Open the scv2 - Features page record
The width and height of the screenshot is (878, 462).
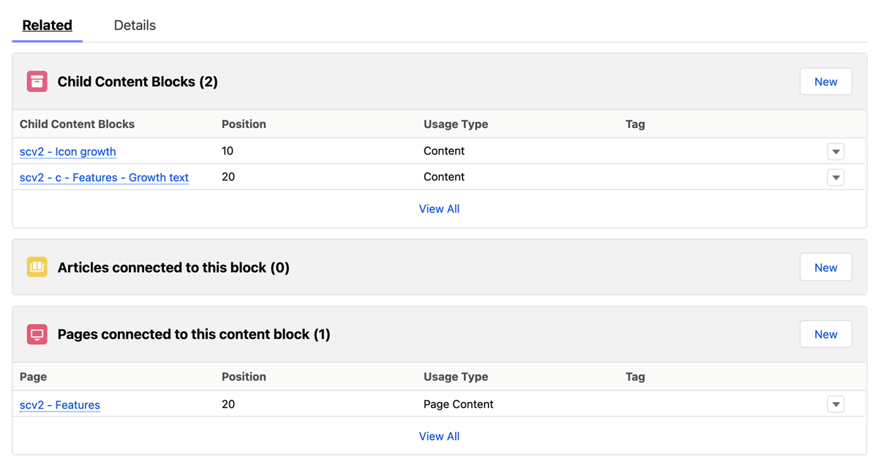pos(59,404)
